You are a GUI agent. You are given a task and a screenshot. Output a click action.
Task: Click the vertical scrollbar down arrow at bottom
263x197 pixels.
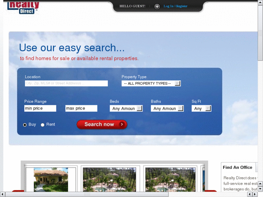pyautogui.click(x=260, y=189)
